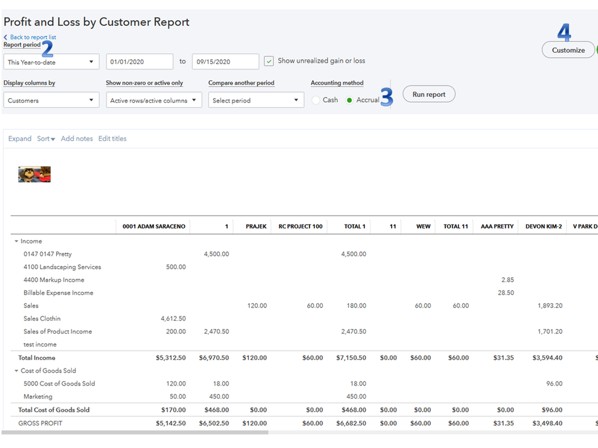Open the Report period dropdown
598x448 pixels.
pos(51,62)
